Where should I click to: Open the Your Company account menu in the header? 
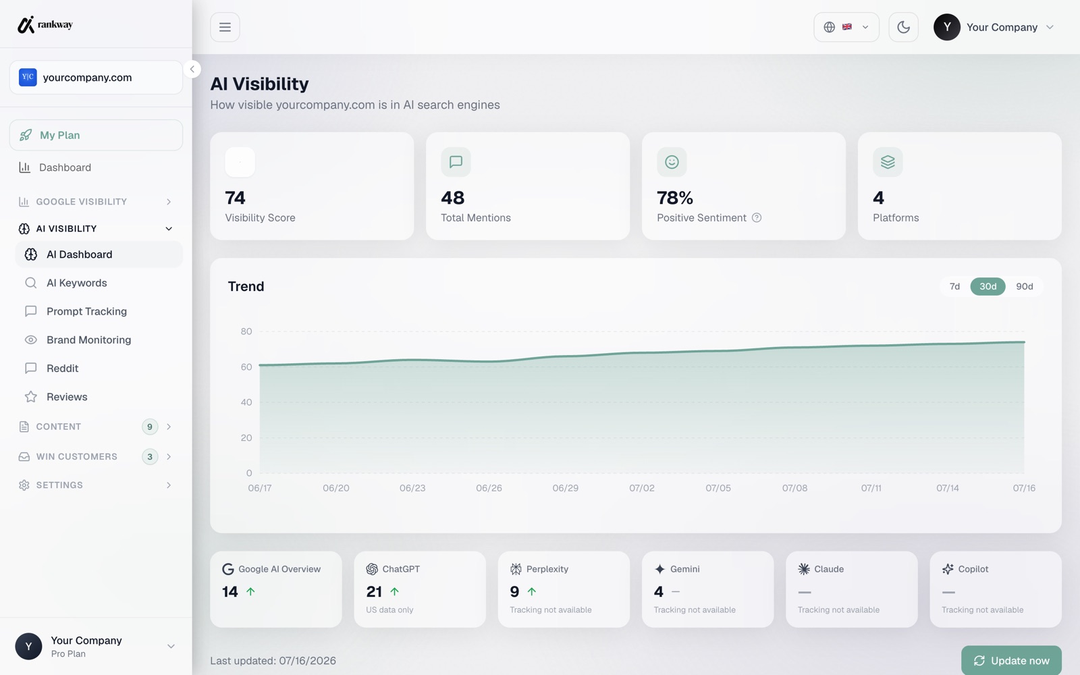[994, 27]
